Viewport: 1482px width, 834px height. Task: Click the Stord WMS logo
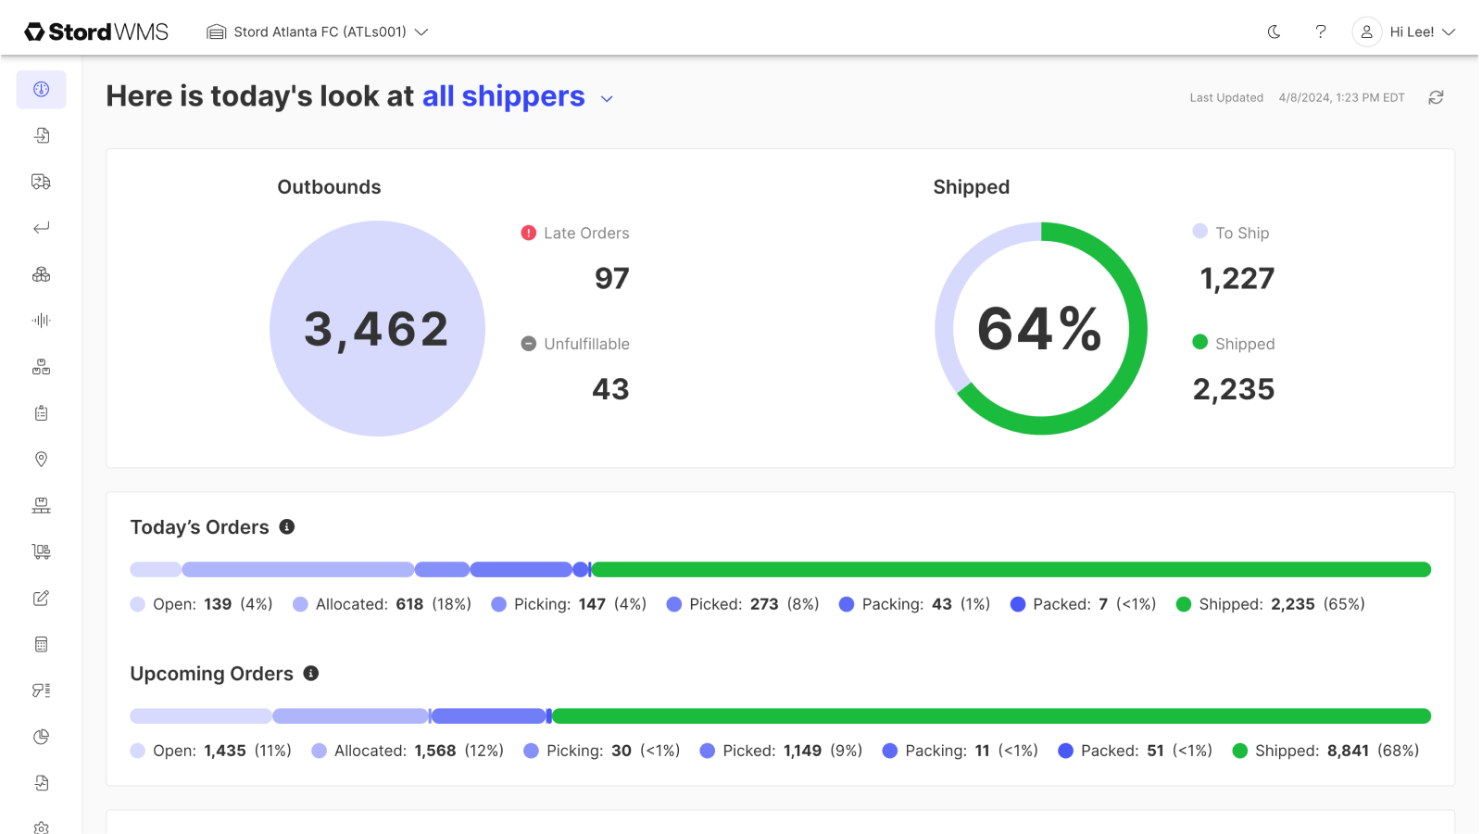[96, 32]
